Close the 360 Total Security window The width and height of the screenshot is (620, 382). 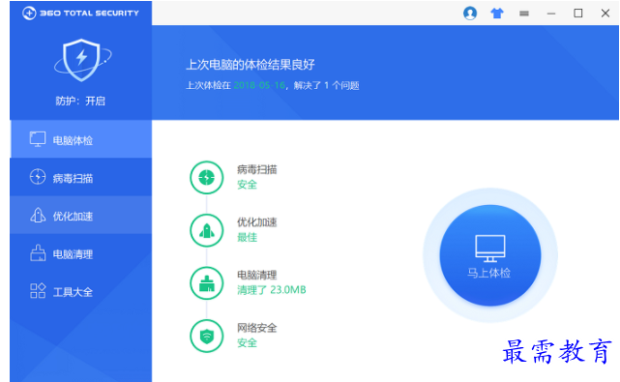(x=605, y=13)
